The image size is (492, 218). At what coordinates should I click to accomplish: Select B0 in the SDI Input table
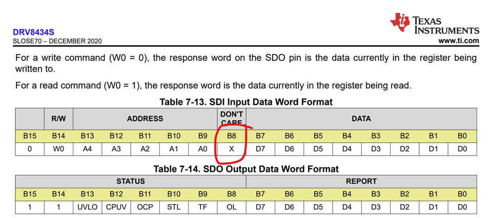462,136
